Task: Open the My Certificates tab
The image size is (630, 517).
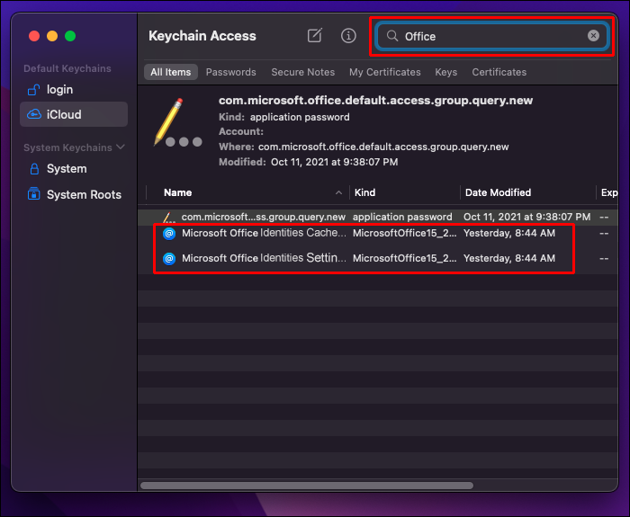Action: [384, 72]
